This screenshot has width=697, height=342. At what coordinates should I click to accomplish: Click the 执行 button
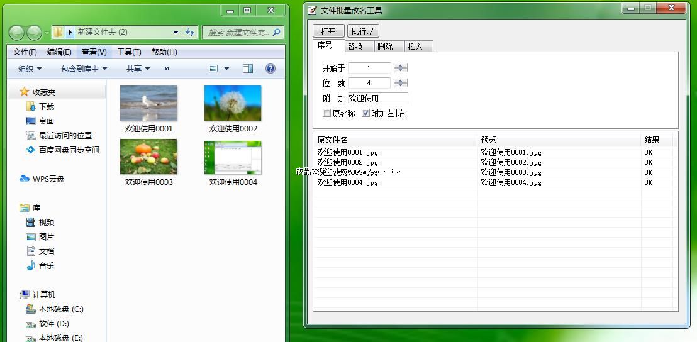click(x=363, y=31)
